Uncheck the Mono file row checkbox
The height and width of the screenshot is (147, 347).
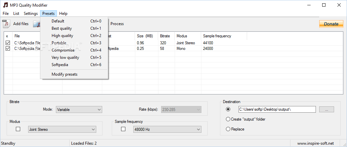8,49
